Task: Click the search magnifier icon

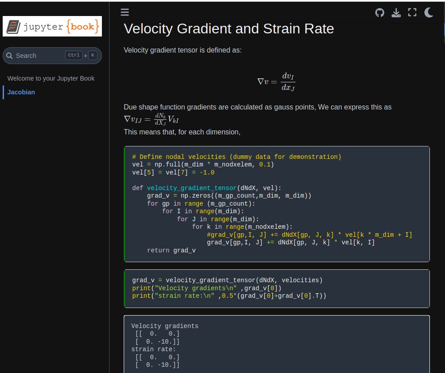Action: pyautogui.click(x=9, y=56)
